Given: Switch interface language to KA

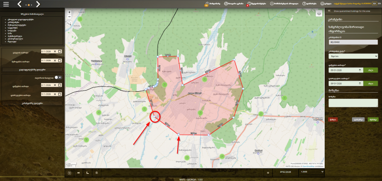Looking at the screenshot, I should point(374,4).
